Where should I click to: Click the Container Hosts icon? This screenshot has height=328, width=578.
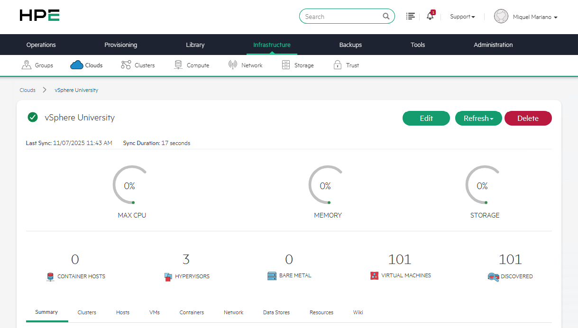pos(50,277)
